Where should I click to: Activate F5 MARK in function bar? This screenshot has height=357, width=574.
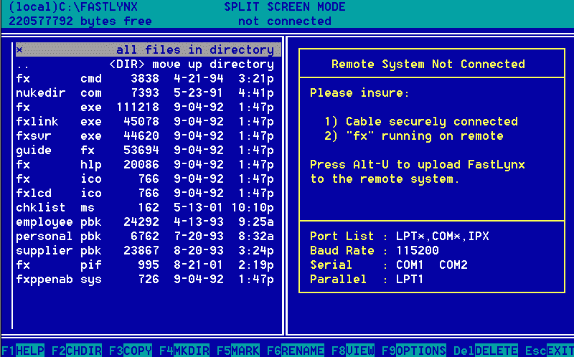point(234,351)
